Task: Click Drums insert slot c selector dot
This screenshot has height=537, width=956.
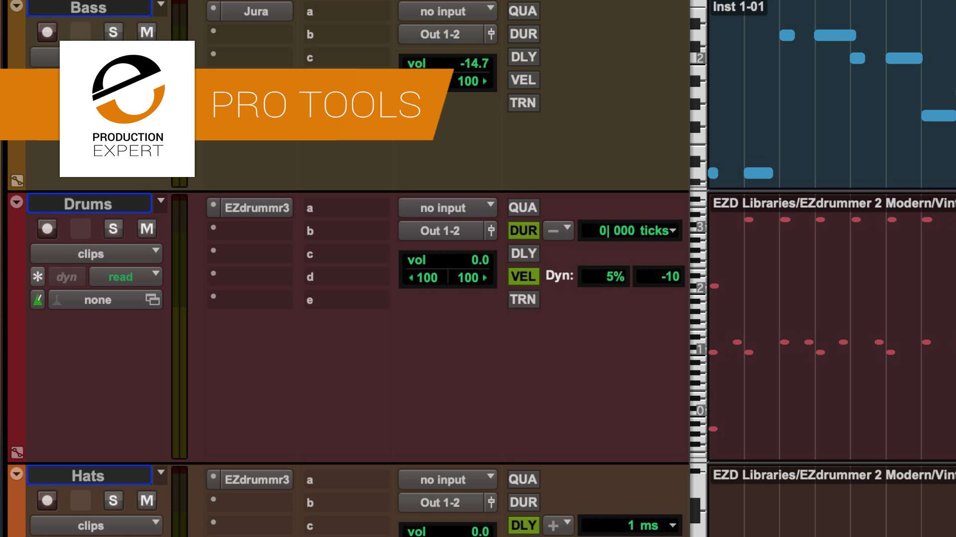Action: click(213, 251)
